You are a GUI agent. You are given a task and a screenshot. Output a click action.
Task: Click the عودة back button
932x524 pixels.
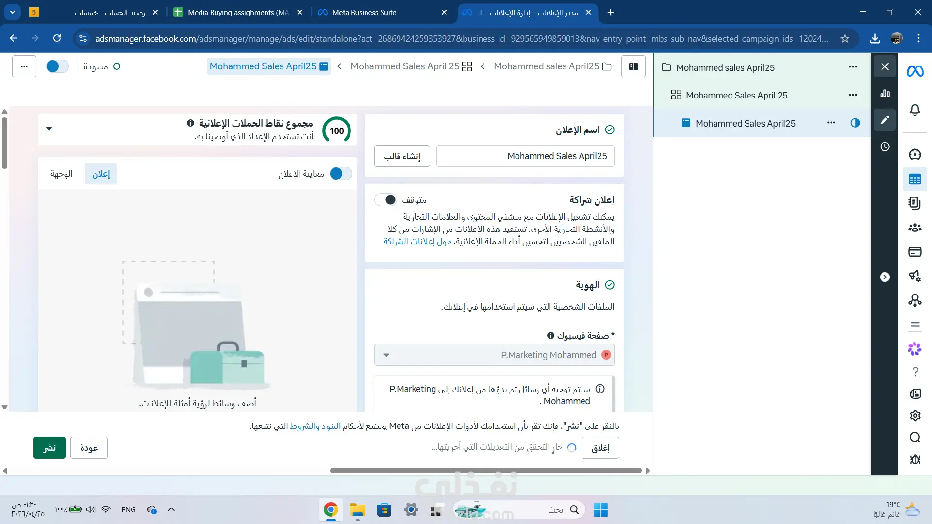click(x=89, y=447)
